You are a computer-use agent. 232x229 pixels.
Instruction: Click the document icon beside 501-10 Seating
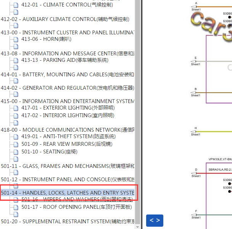coord(16,152)
